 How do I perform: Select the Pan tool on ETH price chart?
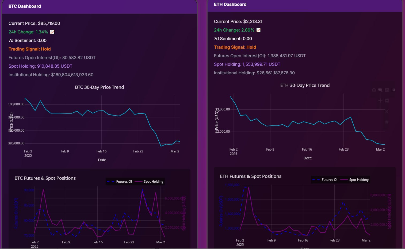point(380,101)
